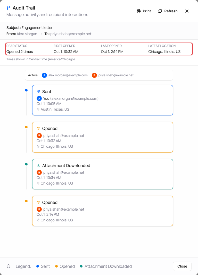Click location pin in 10:32 AM Opened card
The height and width of the screenshot is (275, 198).
[x=38, y=146]
